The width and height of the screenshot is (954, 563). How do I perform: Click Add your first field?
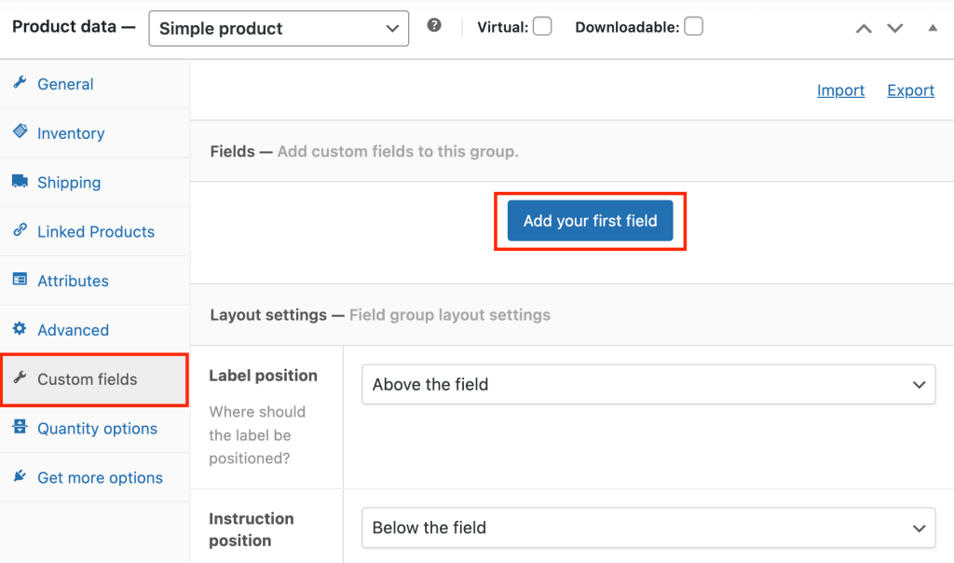coord(589,221)
